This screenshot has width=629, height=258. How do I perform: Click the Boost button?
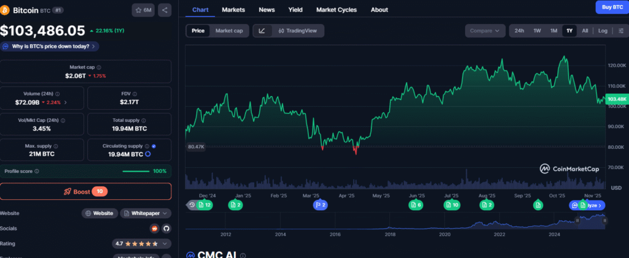click(x=86, y=191)
